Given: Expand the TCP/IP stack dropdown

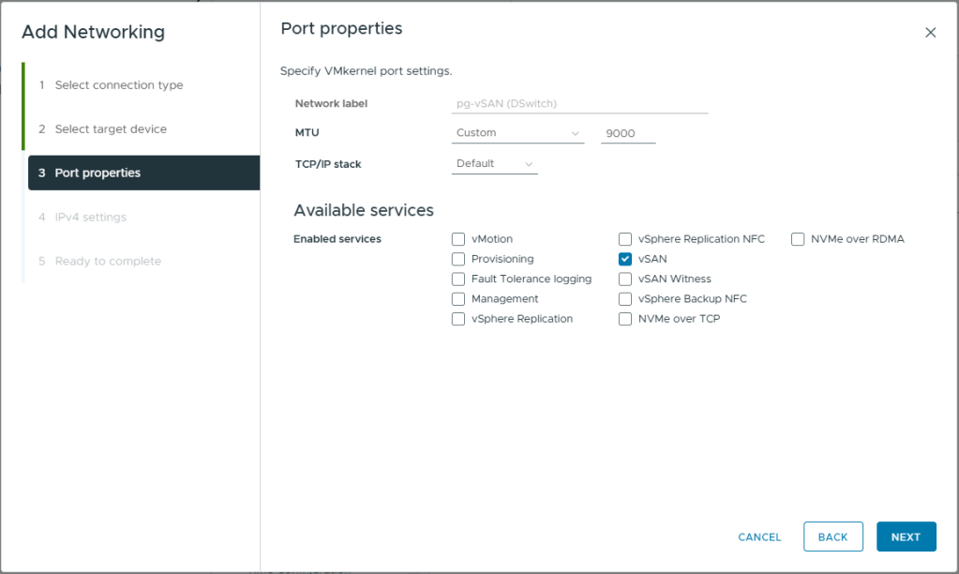Looking at the screenshot, I should pos(494,164).
